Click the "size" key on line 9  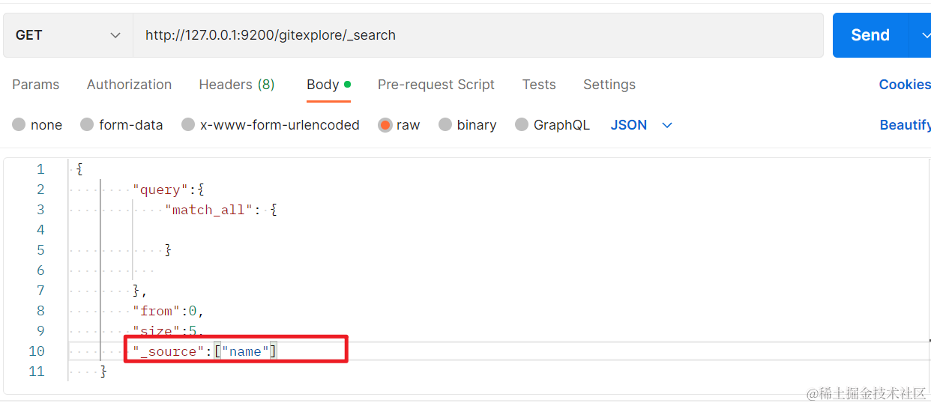pos(157,331)
